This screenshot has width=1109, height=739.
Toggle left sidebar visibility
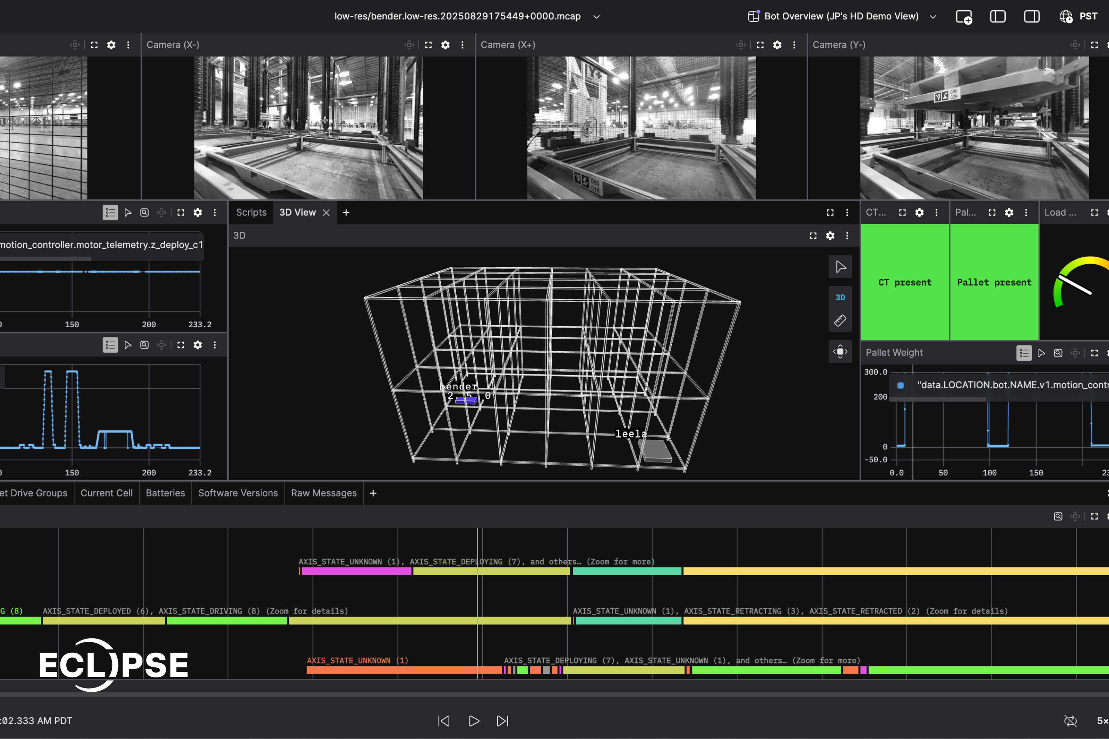[x=998, y=16]
